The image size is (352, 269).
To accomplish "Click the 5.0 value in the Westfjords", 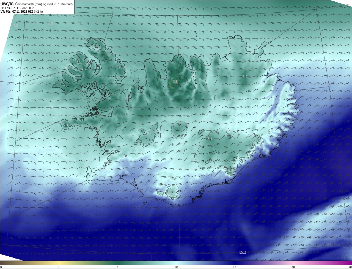I will 84,68.
